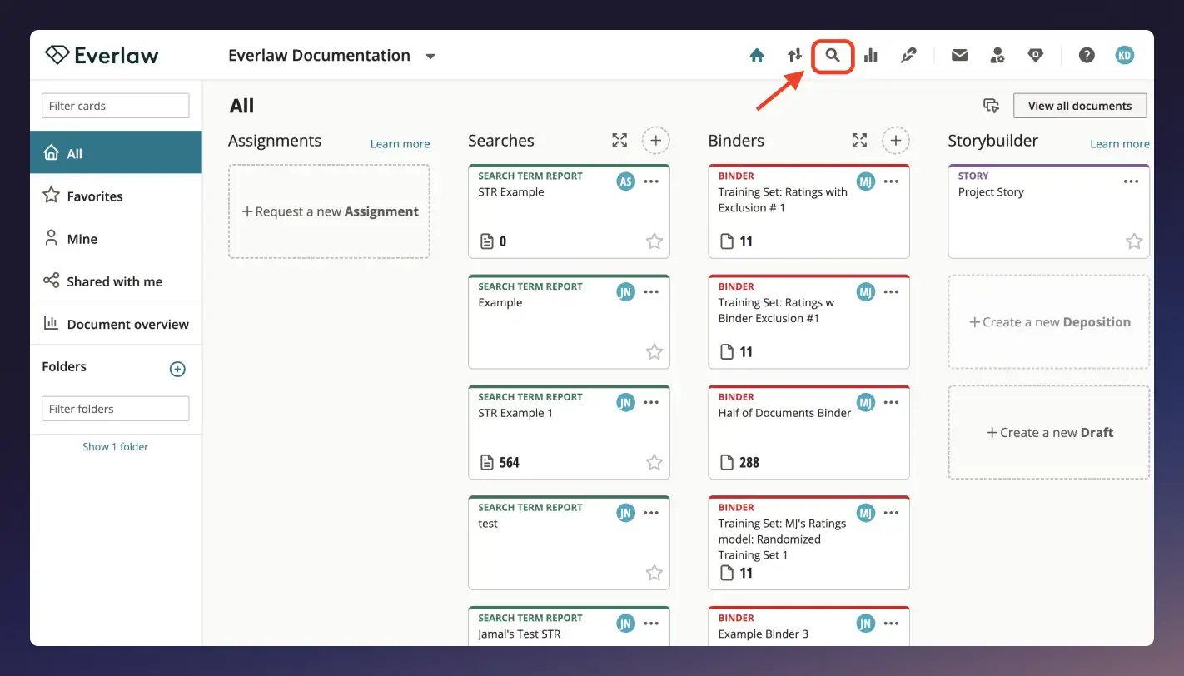Star the Half of Documents Binder card
The height and width of the screenshot is (676, 1184).
tap(893, 462)
